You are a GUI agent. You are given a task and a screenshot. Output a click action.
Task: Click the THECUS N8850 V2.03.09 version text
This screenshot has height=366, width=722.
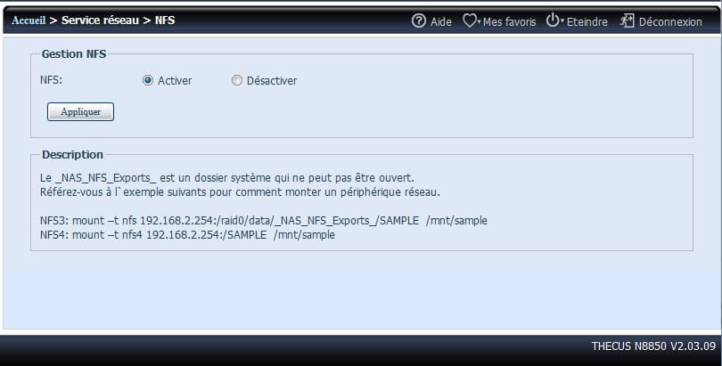654,346
